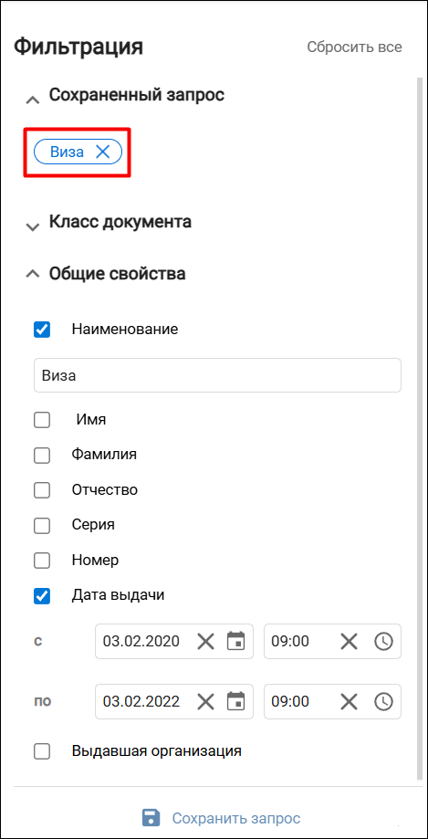Collapse the Сохраненный запрос section

tap(33, 100)
